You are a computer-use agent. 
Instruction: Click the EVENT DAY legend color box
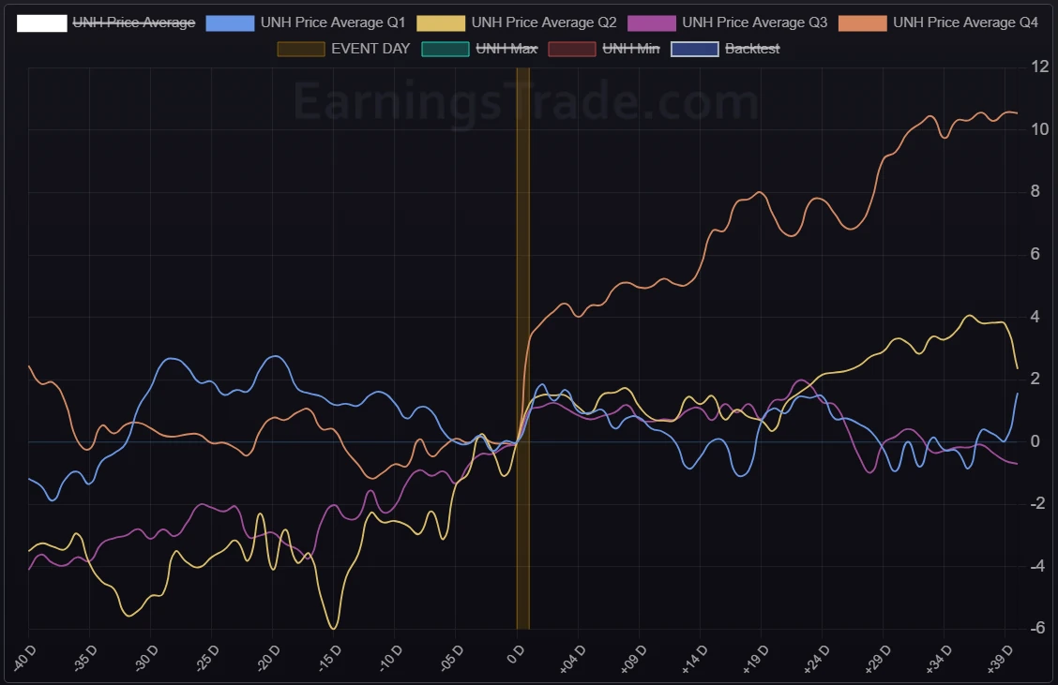[300, 49]
